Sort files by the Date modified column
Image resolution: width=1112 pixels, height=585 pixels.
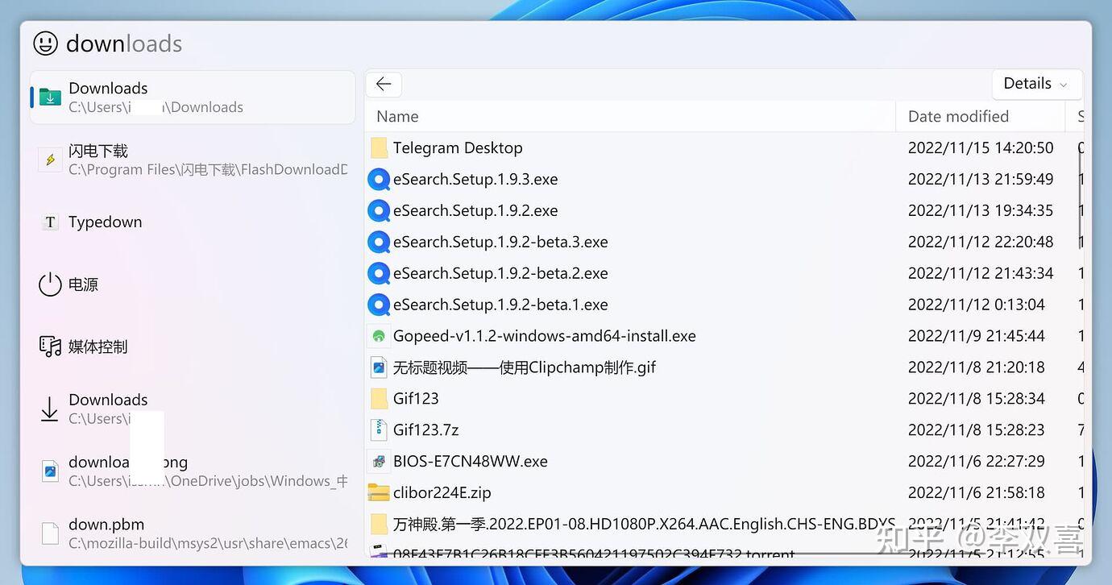(x=958, y=116)
